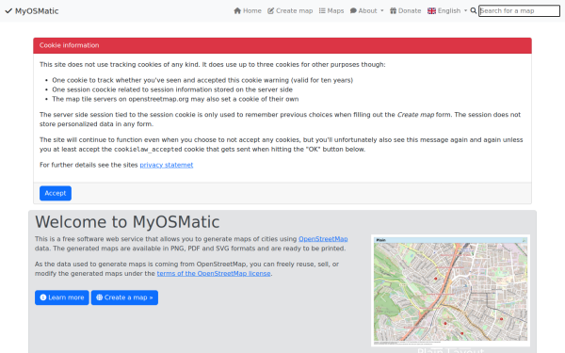Click the MyOSMatic checkmark logo icon
This screenshot has height=353, width=565.
pyautogui.click(x=8, y=10)
